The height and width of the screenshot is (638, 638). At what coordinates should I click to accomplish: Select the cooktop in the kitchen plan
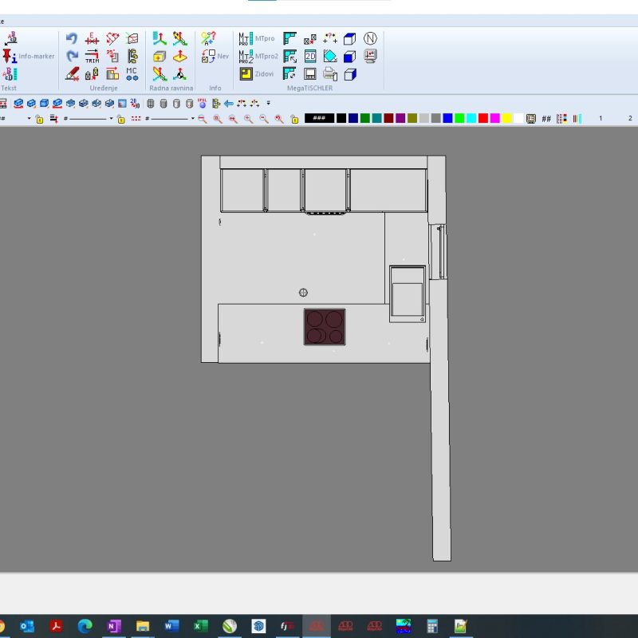click(325, 327)
